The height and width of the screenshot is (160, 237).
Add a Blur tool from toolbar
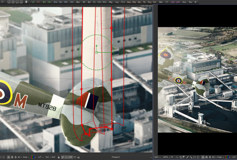point(78,2)
